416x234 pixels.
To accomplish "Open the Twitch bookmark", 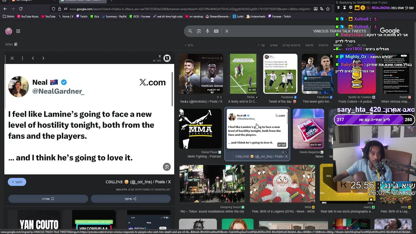I will click(82, 16).
